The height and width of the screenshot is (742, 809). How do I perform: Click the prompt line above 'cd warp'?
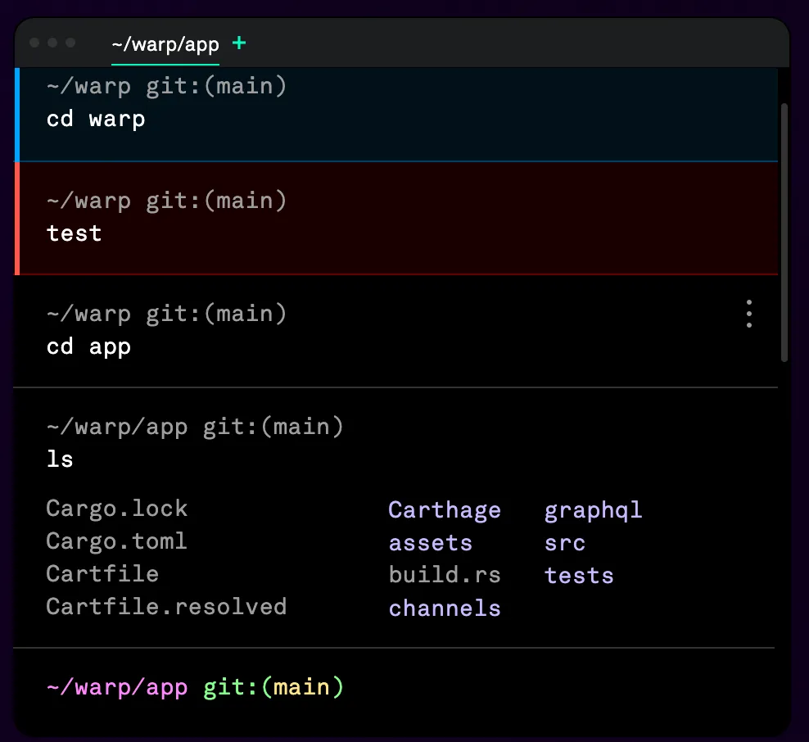(x=166, y=86)
